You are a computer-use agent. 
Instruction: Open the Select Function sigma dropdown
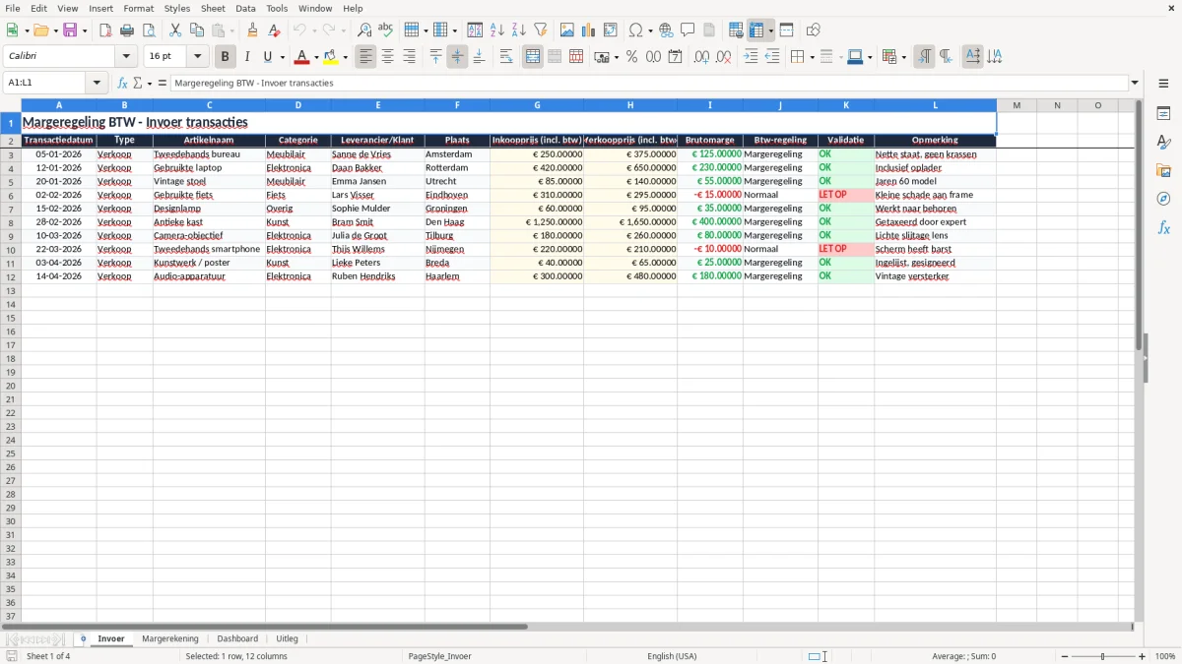[150, 83]
